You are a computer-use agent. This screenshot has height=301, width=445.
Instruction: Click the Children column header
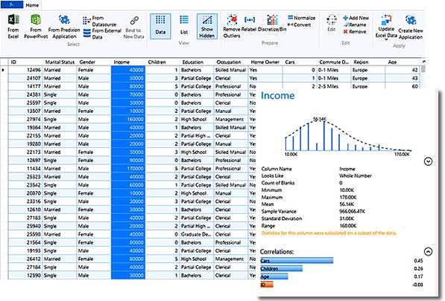(x=162, y=62)
